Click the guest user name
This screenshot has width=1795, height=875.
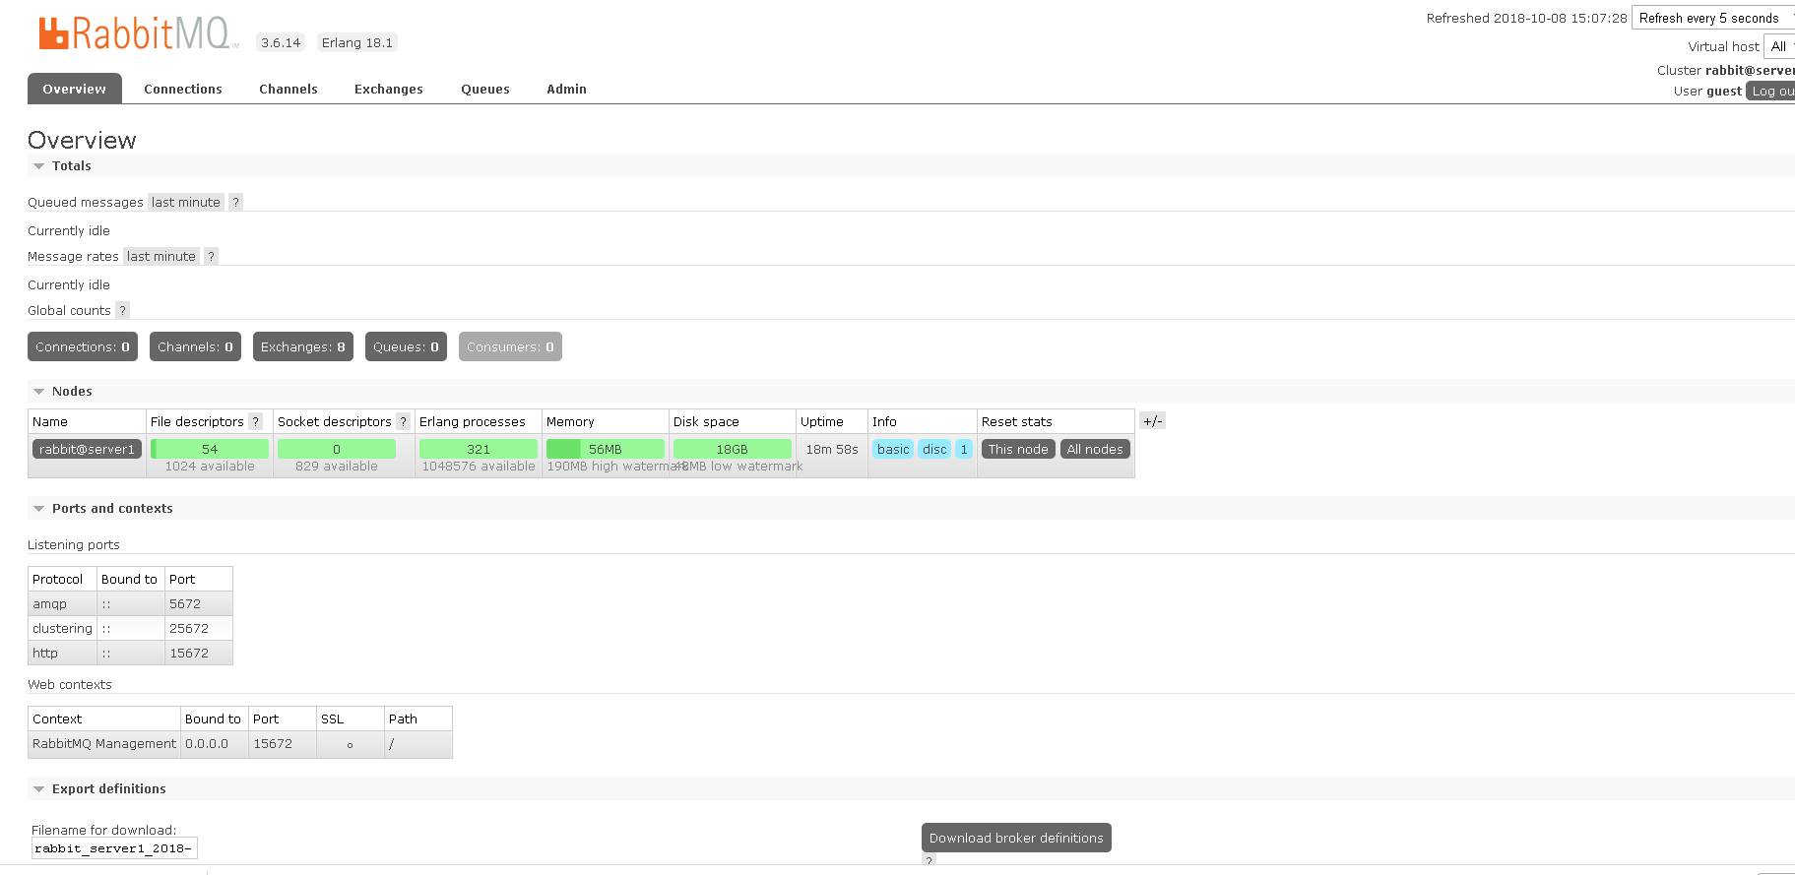(x=1724, y=91)
